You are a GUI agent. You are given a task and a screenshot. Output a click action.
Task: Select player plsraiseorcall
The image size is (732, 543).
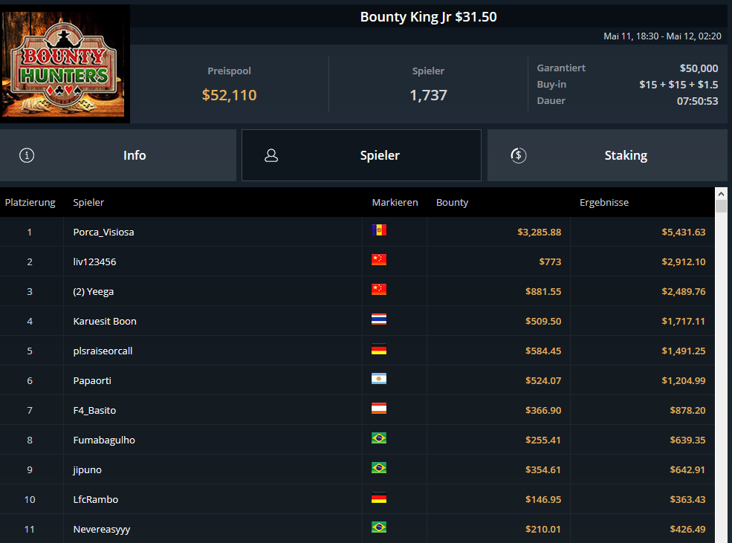pos(103,351)
